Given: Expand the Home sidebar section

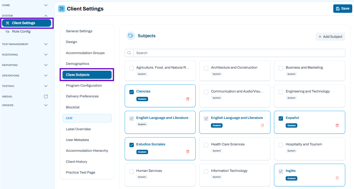Looking at the screenshot, I should pyautogui.click(x=46, y=5).
